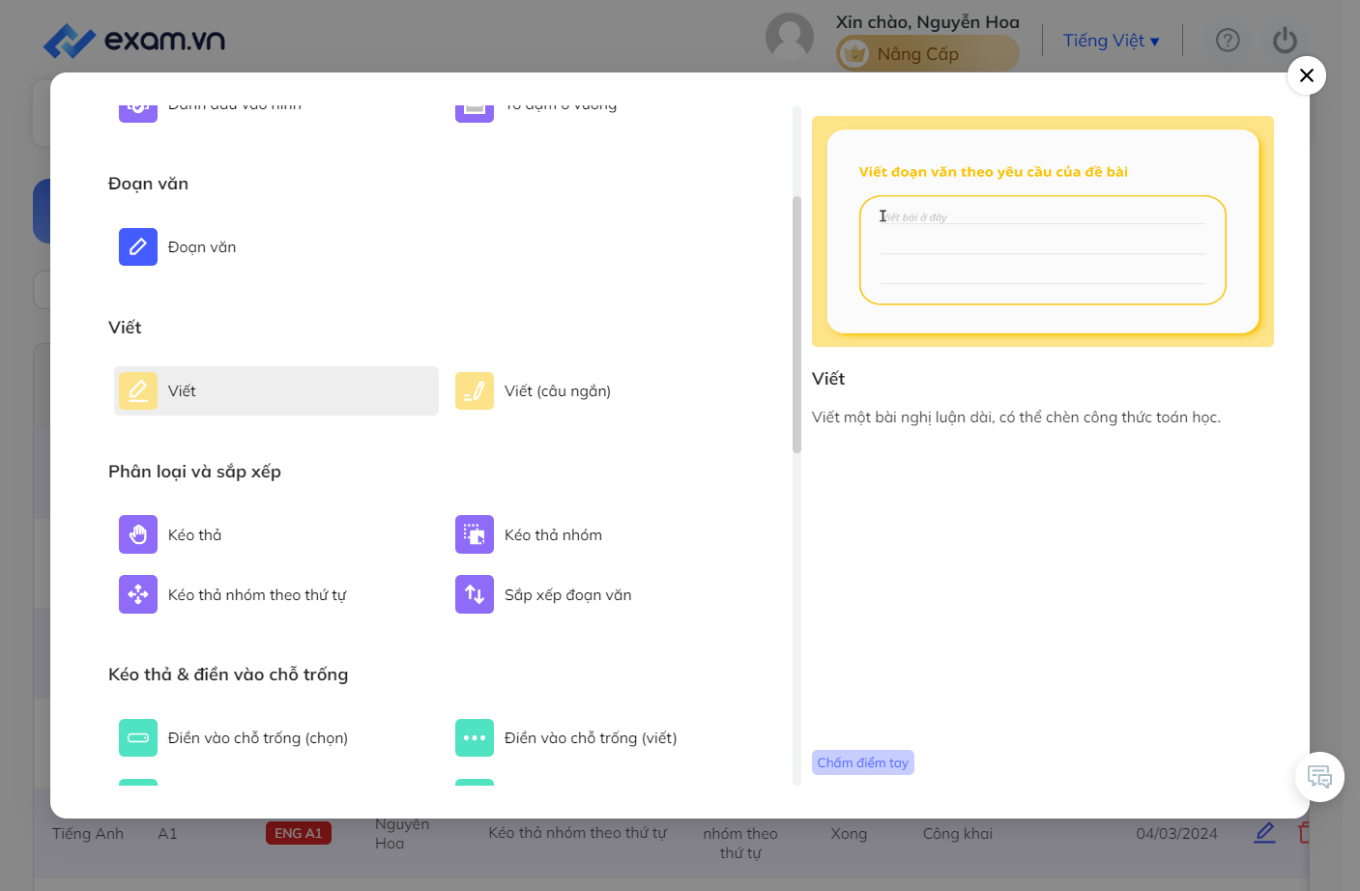Click the question type list scrollbar

797,325
